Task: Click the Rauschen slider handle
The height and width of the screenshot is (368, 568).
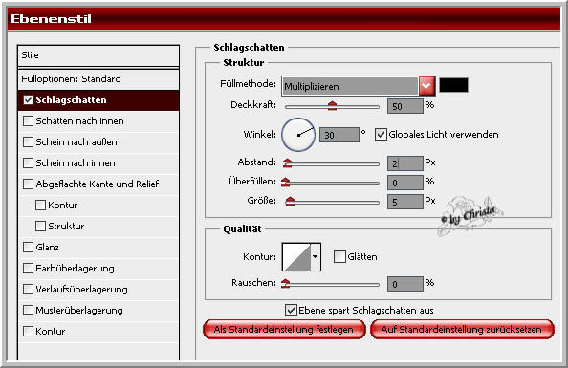Action: [286, 283]
